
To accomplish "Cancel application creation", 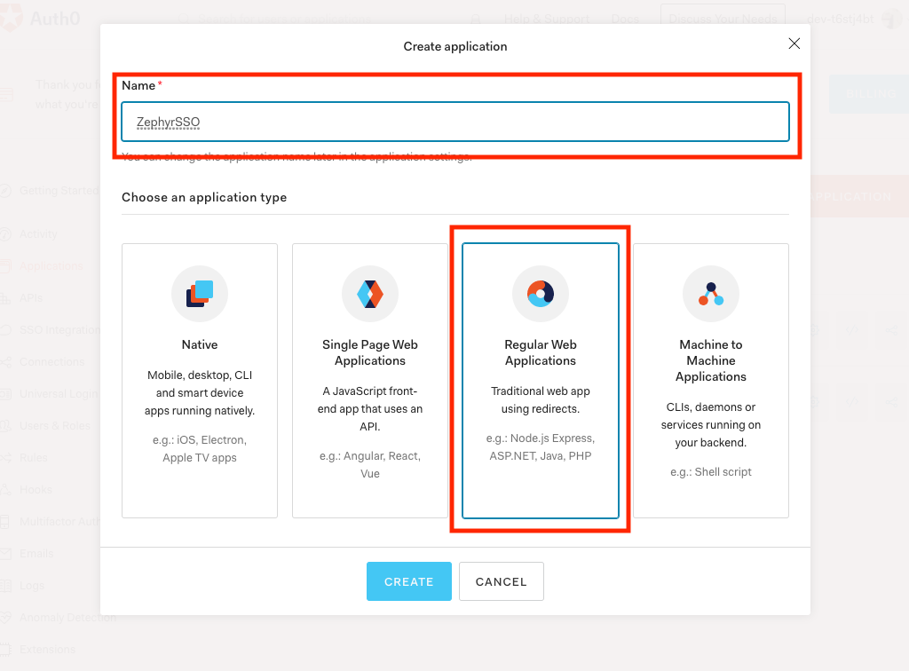I will [501, 581].
